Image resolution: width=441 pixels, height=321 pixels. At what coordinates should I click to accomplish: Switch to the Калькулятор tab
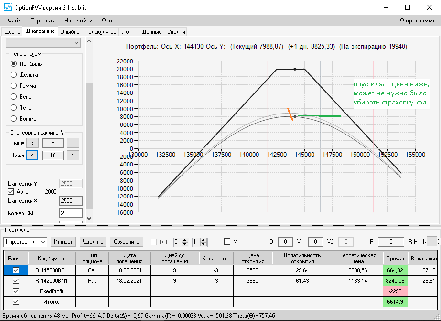point(100,32)
